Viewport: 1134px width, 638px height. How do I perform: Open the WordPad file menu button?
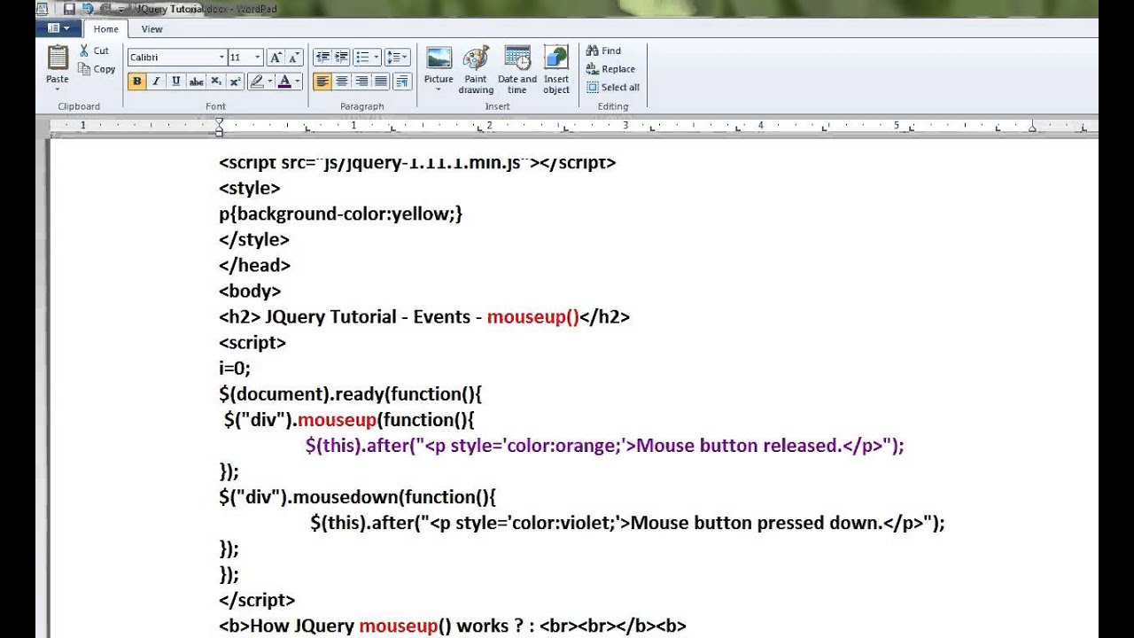[x=58, y=28]
